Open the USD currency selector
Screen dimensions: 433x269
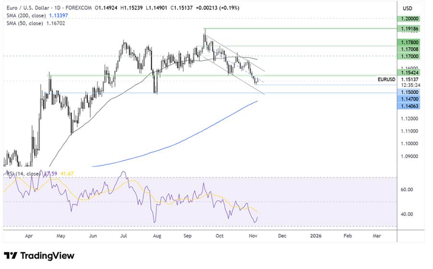(408, 8)
